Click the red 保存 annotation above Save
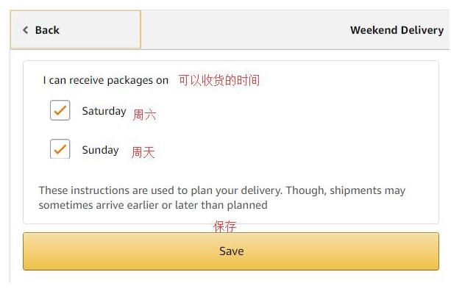The height and width of the screenshot is (294, 451). (x=225, y=226)
